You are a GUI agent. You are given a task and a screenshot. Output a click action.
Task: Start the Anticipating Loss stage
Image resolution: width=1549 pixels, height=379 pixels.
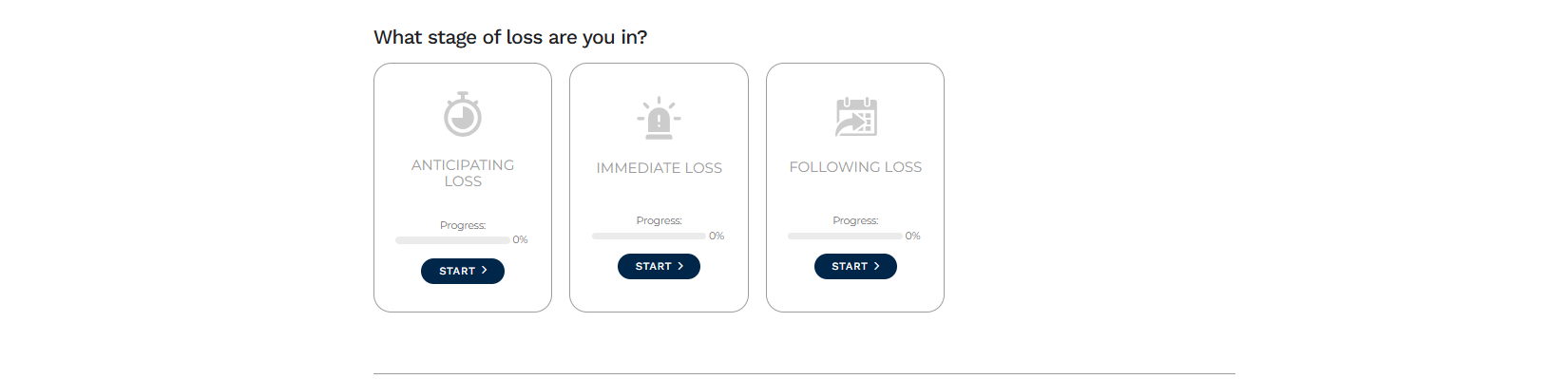[463, 271]
